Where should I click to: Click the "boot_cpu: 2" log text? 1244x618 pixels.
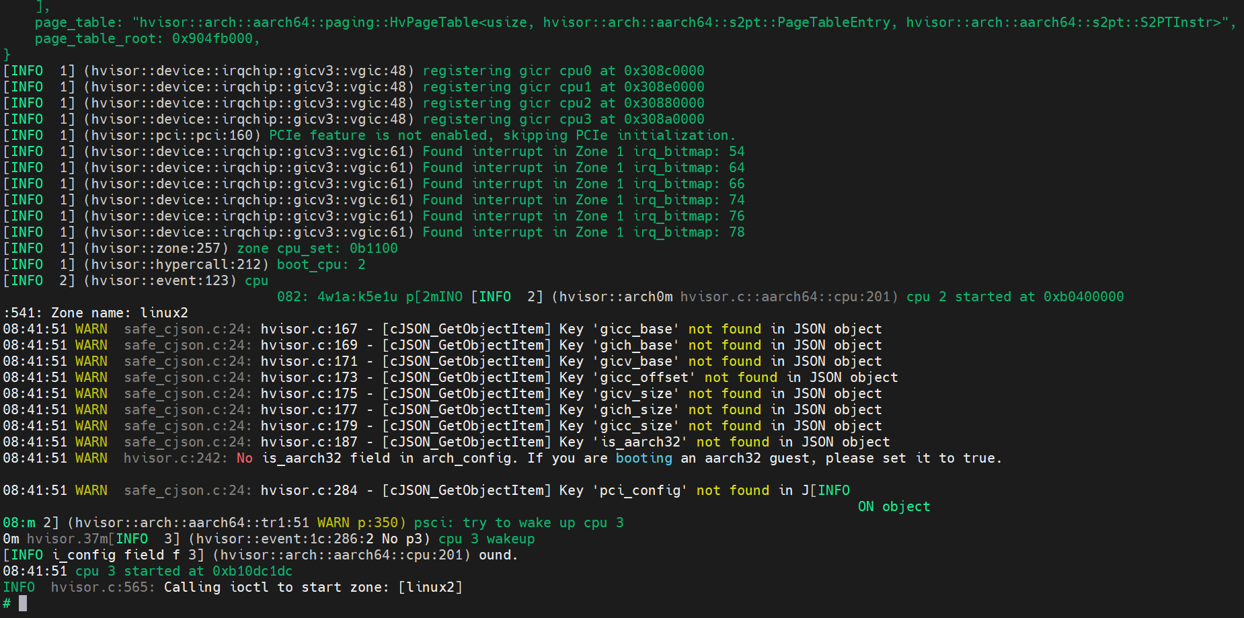click(x=321, y=264)
